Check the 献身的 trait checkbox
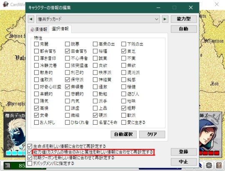Viewport: 225px width, 171px height. click(36, 73)
